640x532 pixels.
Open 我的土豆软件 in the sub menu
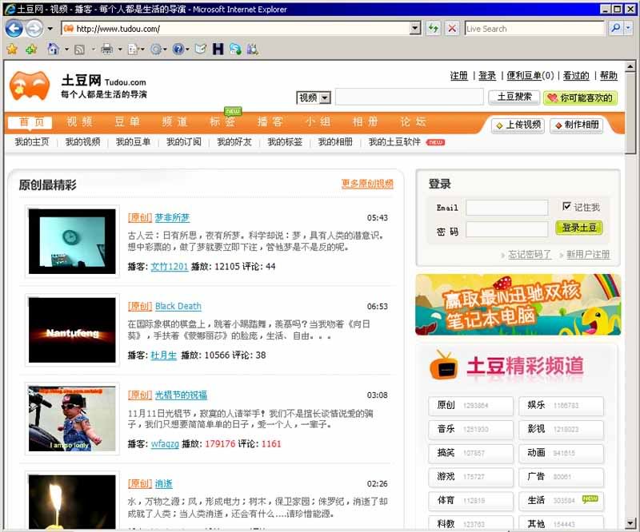point(394,142)
